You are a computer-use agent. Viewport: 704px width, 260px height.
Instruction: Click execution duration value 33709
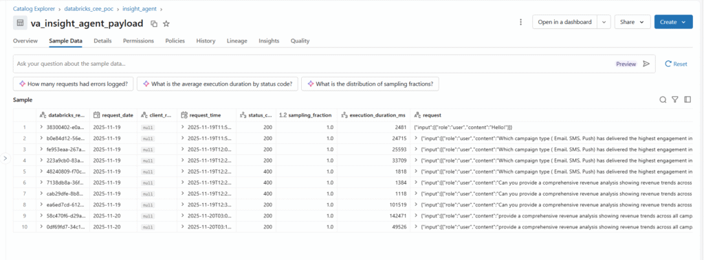pos(399,161)
